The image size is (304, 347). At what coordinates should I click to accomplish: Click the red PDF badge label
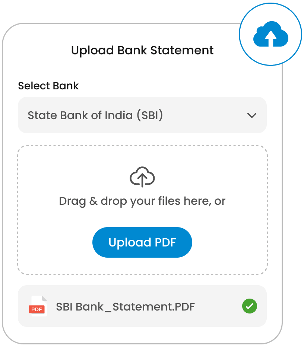pos(37,309)
